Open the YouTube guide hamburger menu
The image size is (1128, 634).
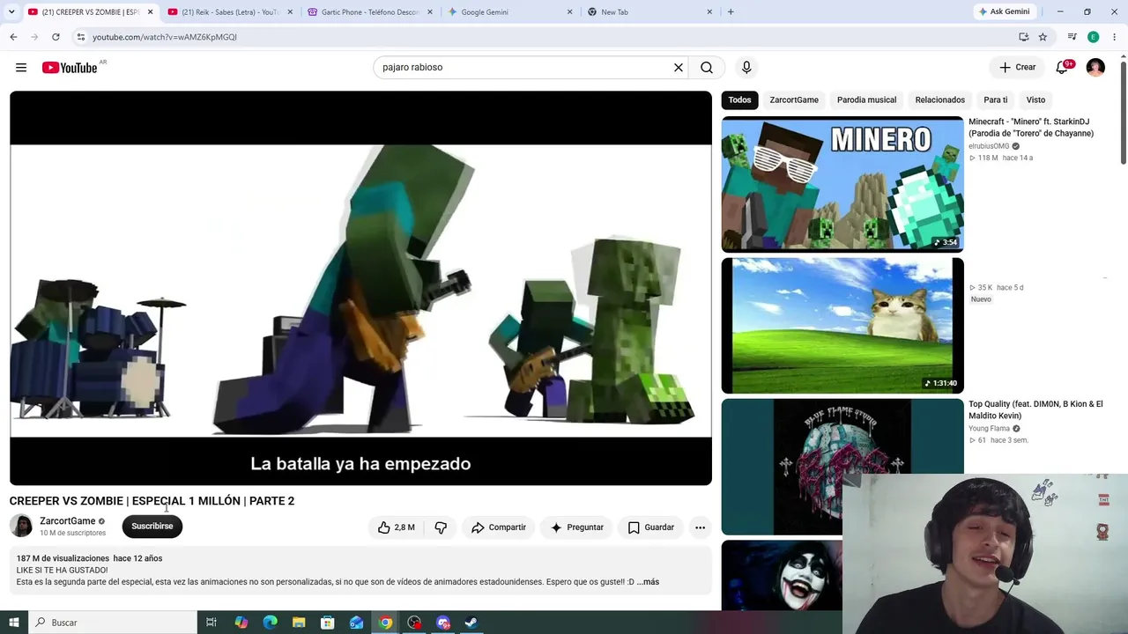[x=21, y=68]
